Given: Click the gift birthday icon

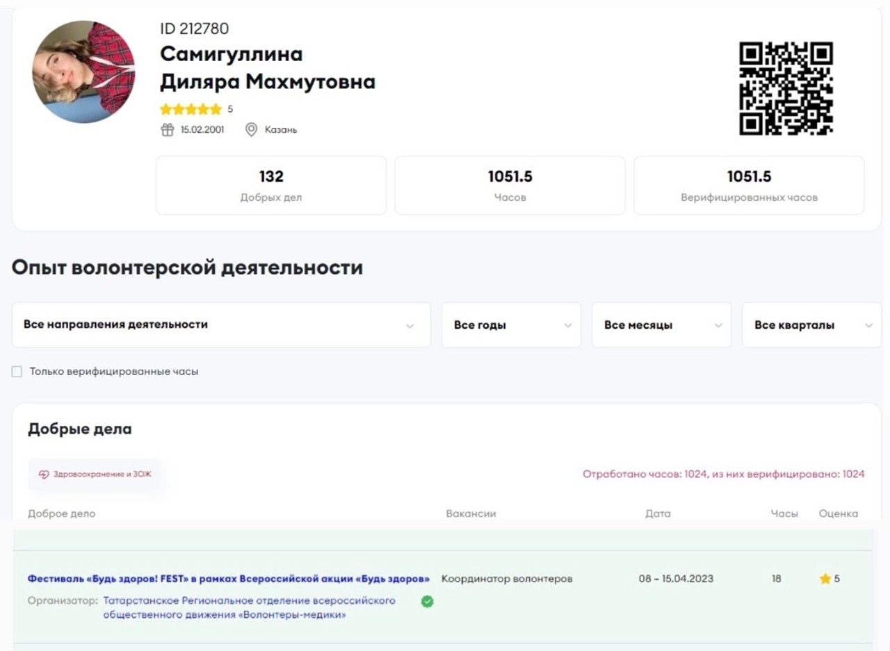Looking at the screenshot, I should pyautogui.click(x=167, y=130).
